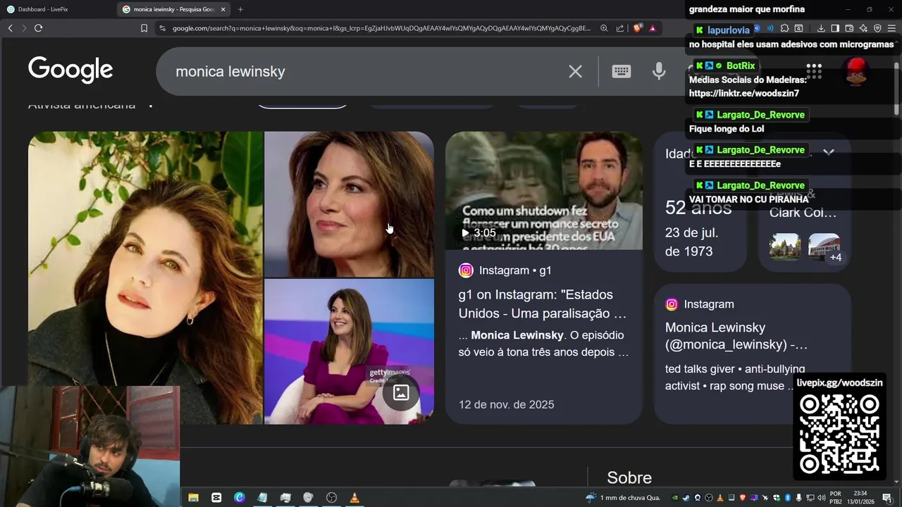Click the more images gallery icon

coord(401,393)
